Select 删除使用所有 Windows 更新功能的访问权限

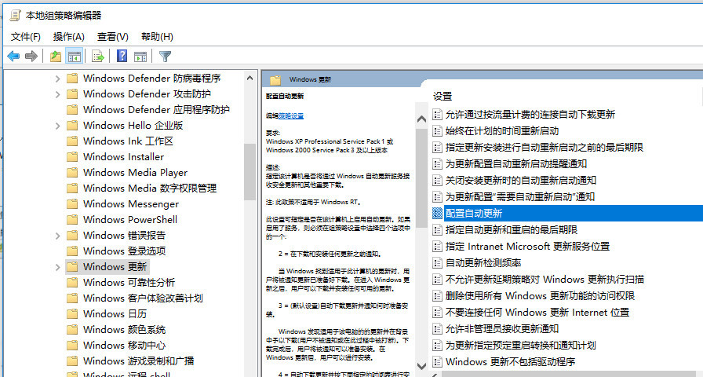click(540, 296)
